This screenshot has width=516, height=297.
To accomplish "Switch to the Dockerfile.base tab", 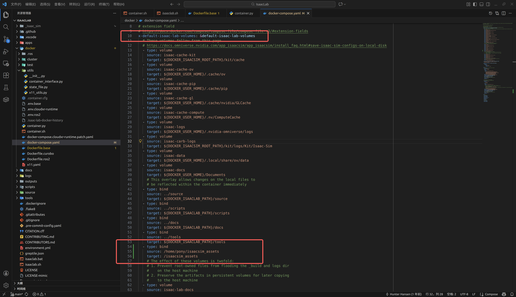I will 206,13.
